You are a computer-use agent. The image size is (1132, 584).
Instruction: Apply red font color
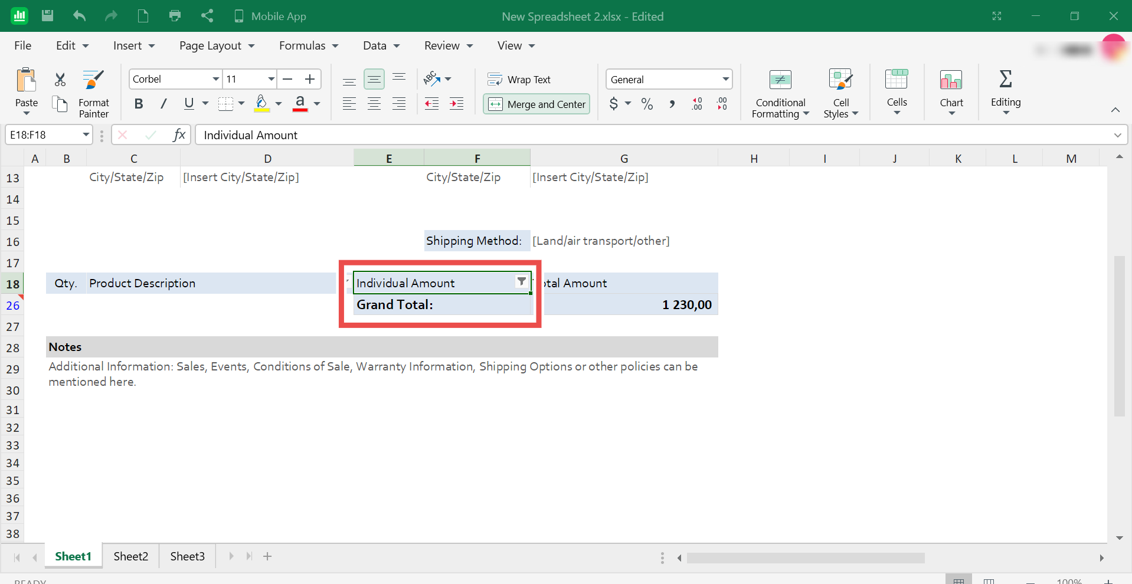(300, 104)
